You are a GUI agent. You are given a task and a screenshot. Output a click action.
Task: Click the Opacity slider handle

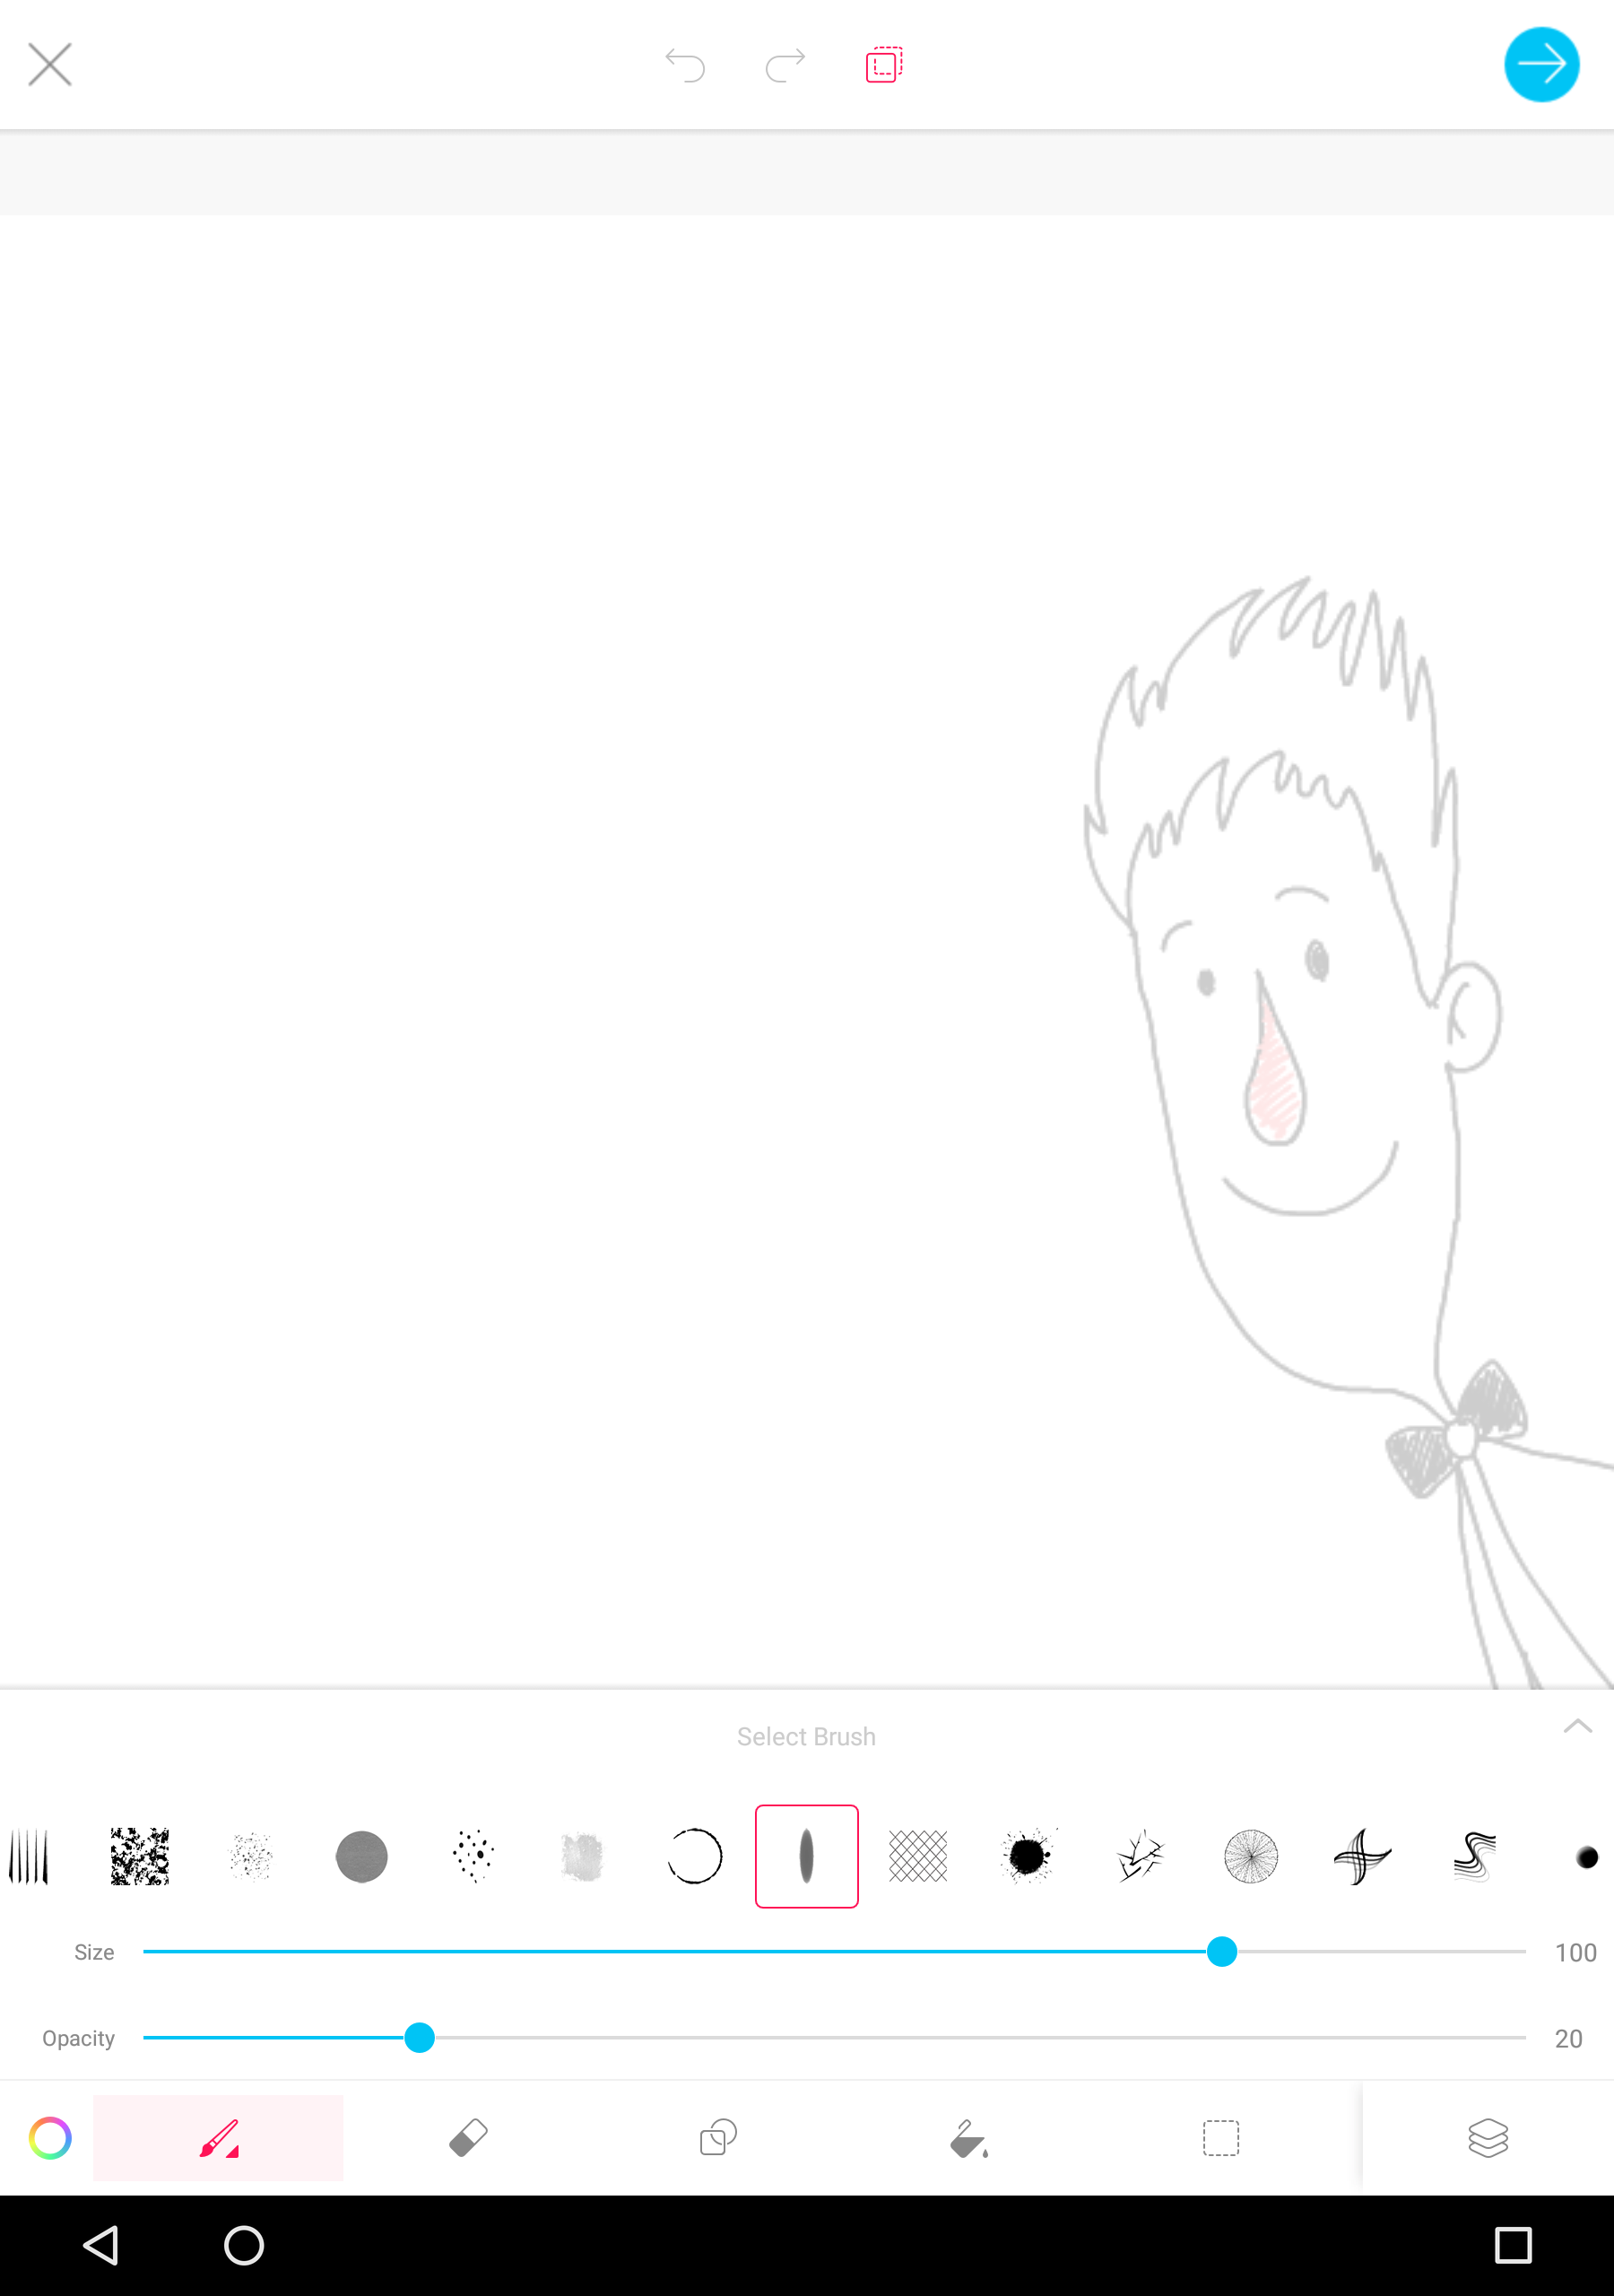coord(419,2037)
